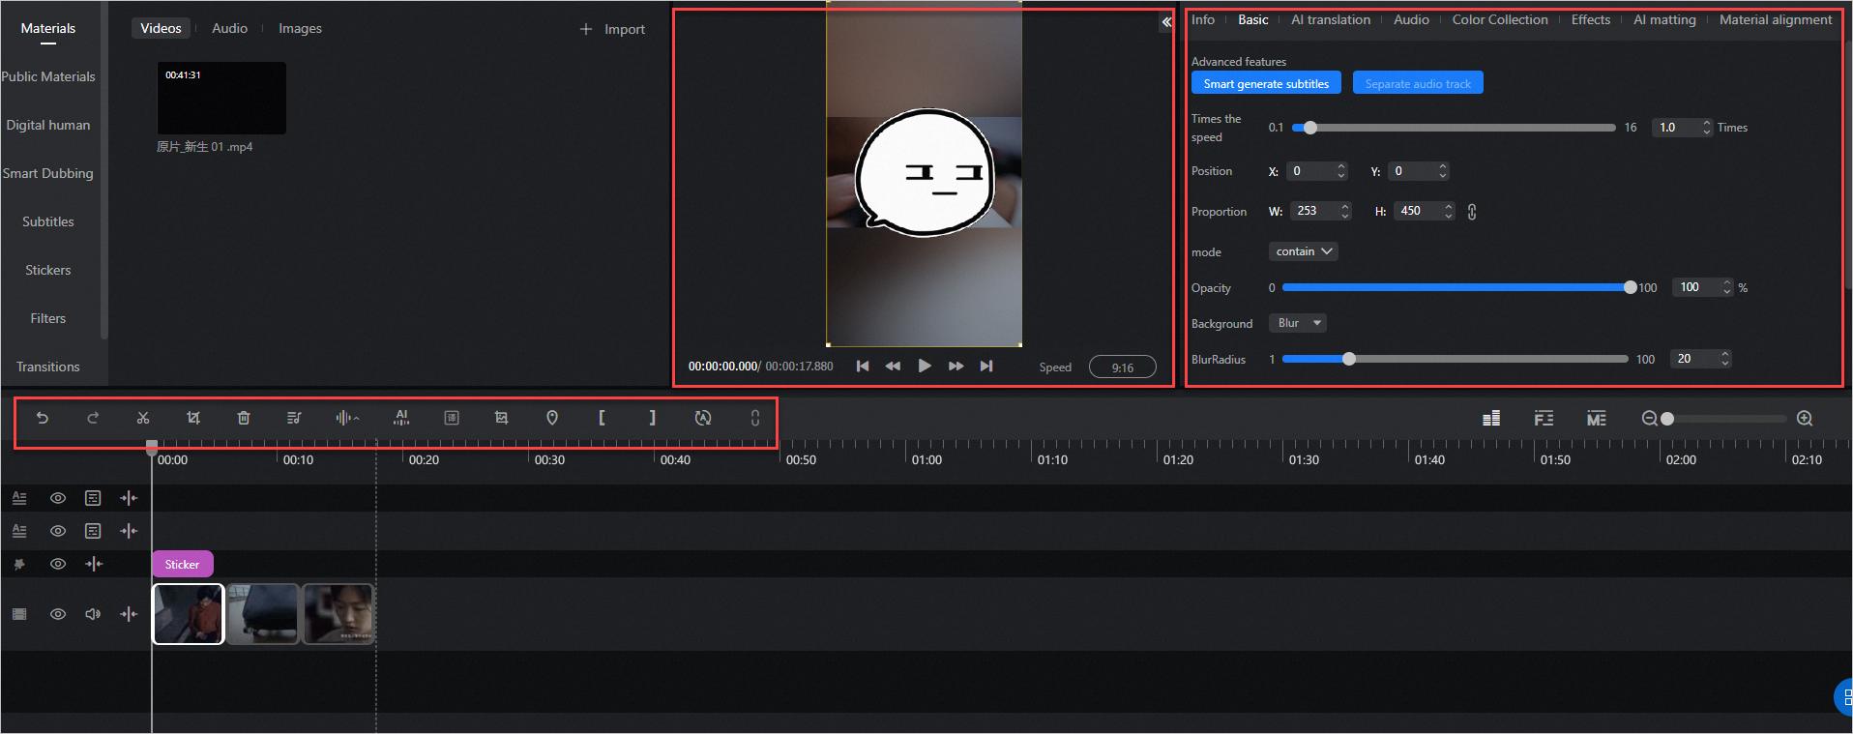Open Transitions in the left sidebar
Viewport: 1853px width, 734px height.
(48, 367)
